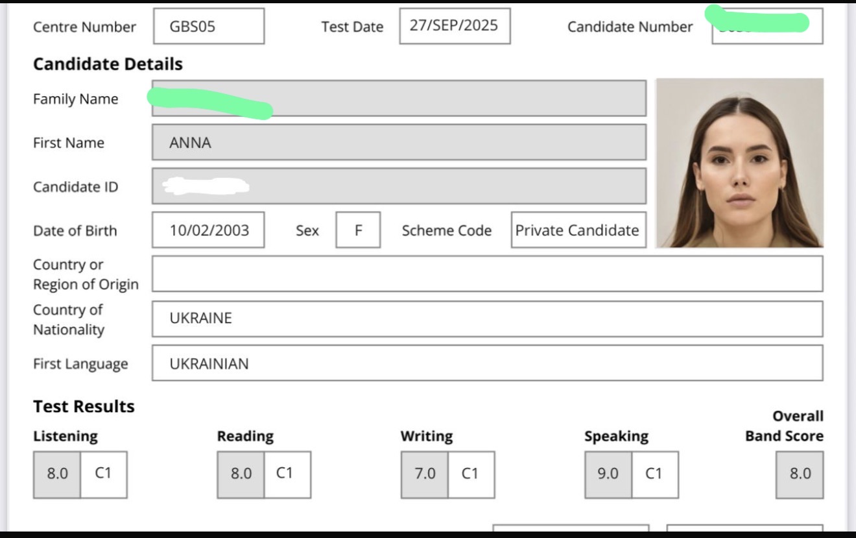Select the First Name field containing ANNA
This screenshot has width=856, height=538.
[399, 143]
